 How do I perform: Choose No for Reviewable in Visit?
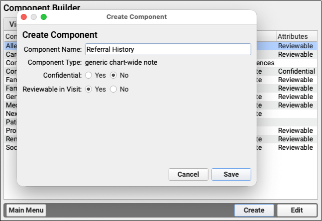pos(113,89)
